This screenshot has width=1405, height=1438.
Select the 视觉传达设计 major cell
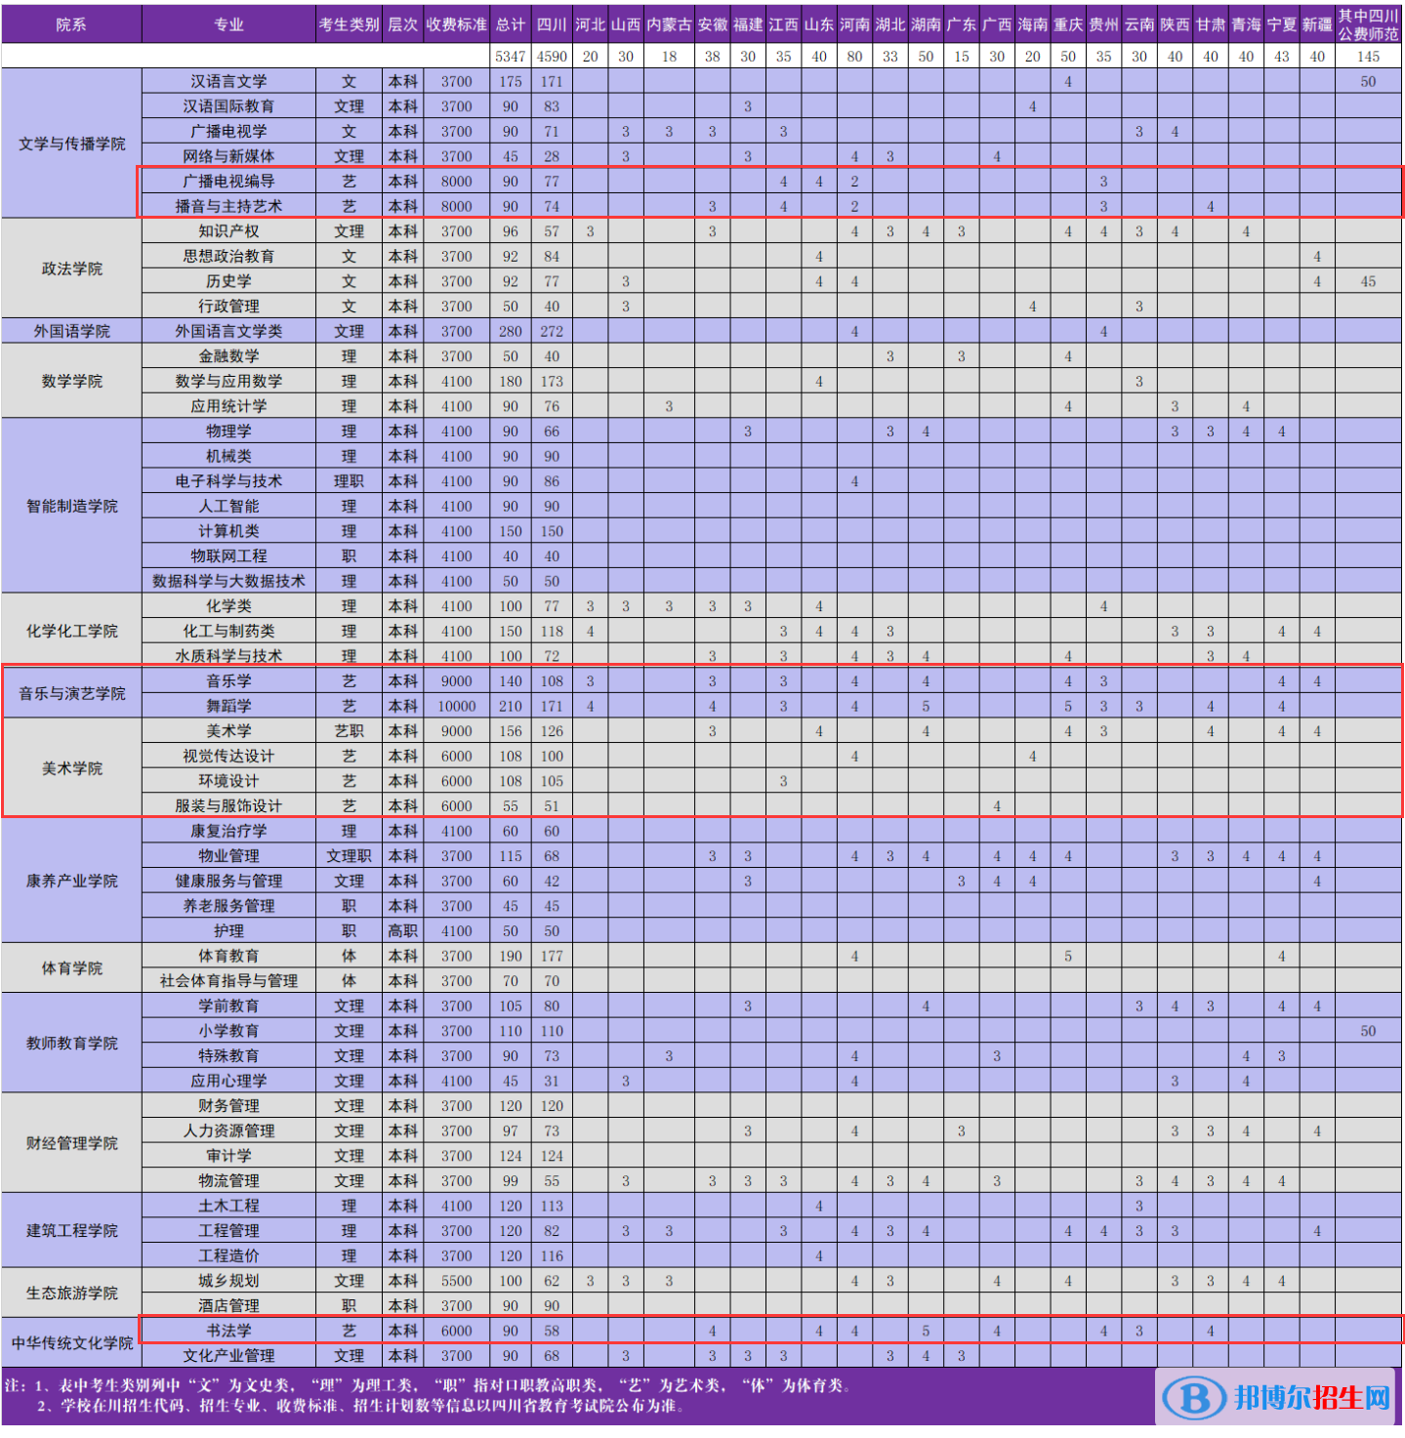[228, 756]
